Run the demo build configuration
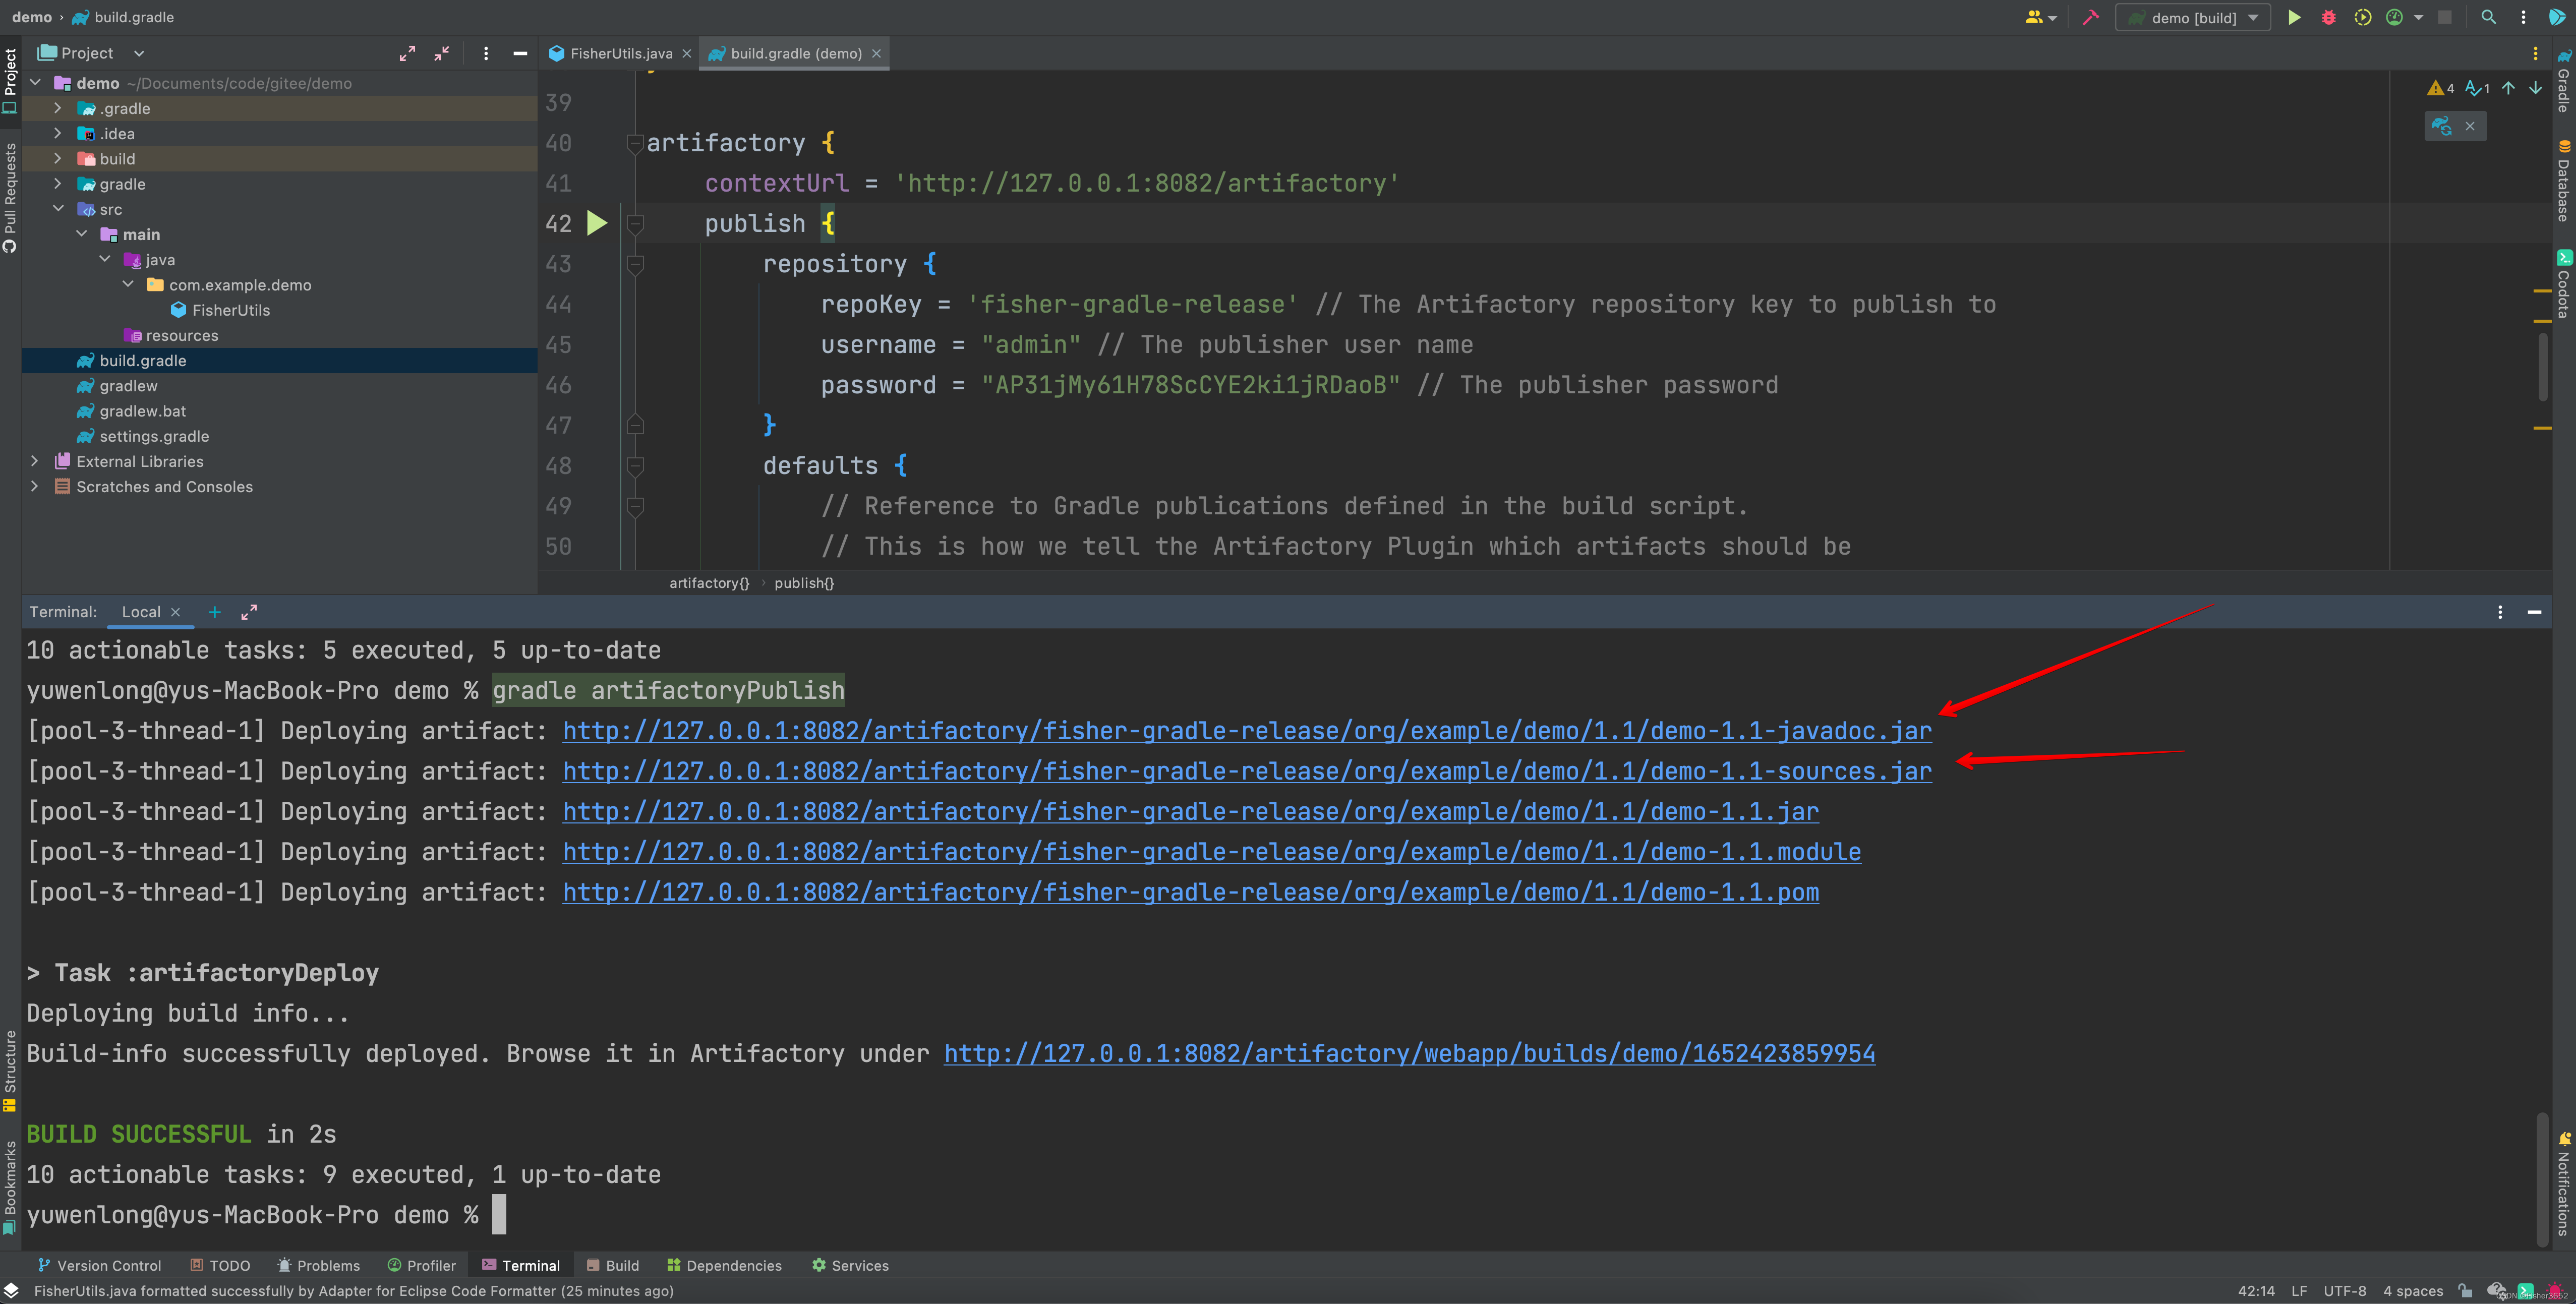The width and height of the screenshot is (2576, 1304). (x=2294, y=18)
